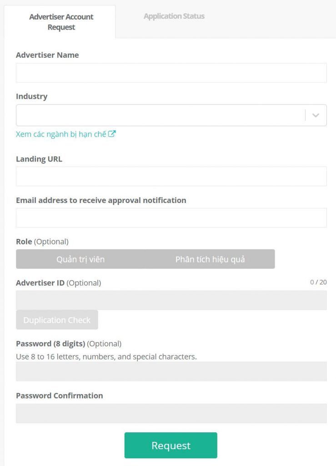Open the Industry combo box field

click(x=171, y=115)
